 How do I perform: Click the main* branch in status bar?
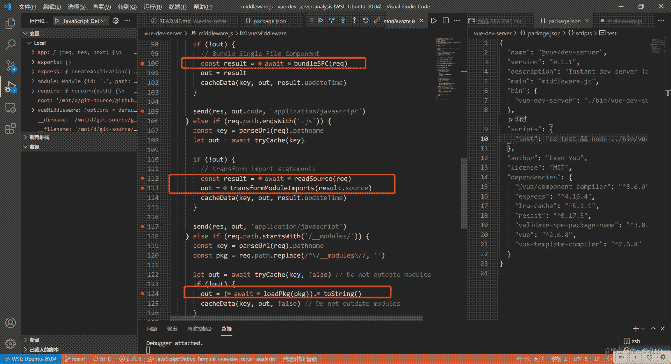click(x=75, y=359)
